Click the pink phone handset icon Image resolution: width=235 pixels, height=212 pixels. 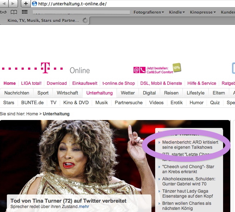[x=143, y=70]
